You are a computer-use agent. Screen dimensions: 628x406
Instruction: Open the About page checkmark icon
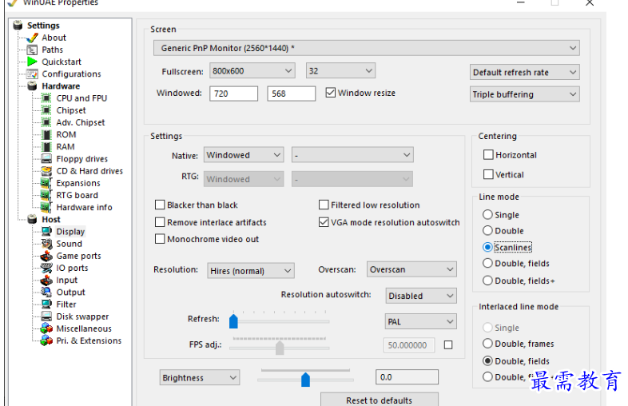pos(32,38)
